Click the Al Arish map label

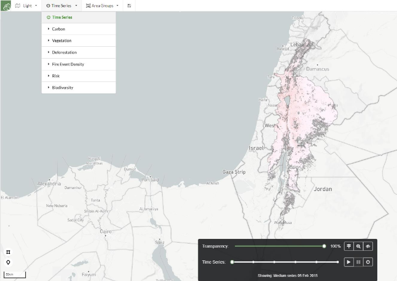(212, 183)
